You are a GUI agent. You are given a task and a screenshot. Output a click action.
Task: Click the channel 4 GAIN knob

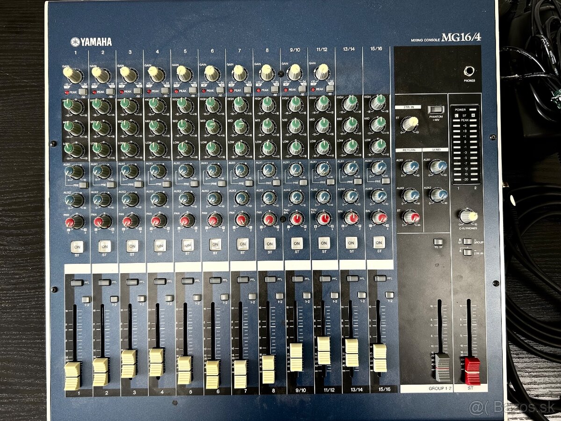156,74
